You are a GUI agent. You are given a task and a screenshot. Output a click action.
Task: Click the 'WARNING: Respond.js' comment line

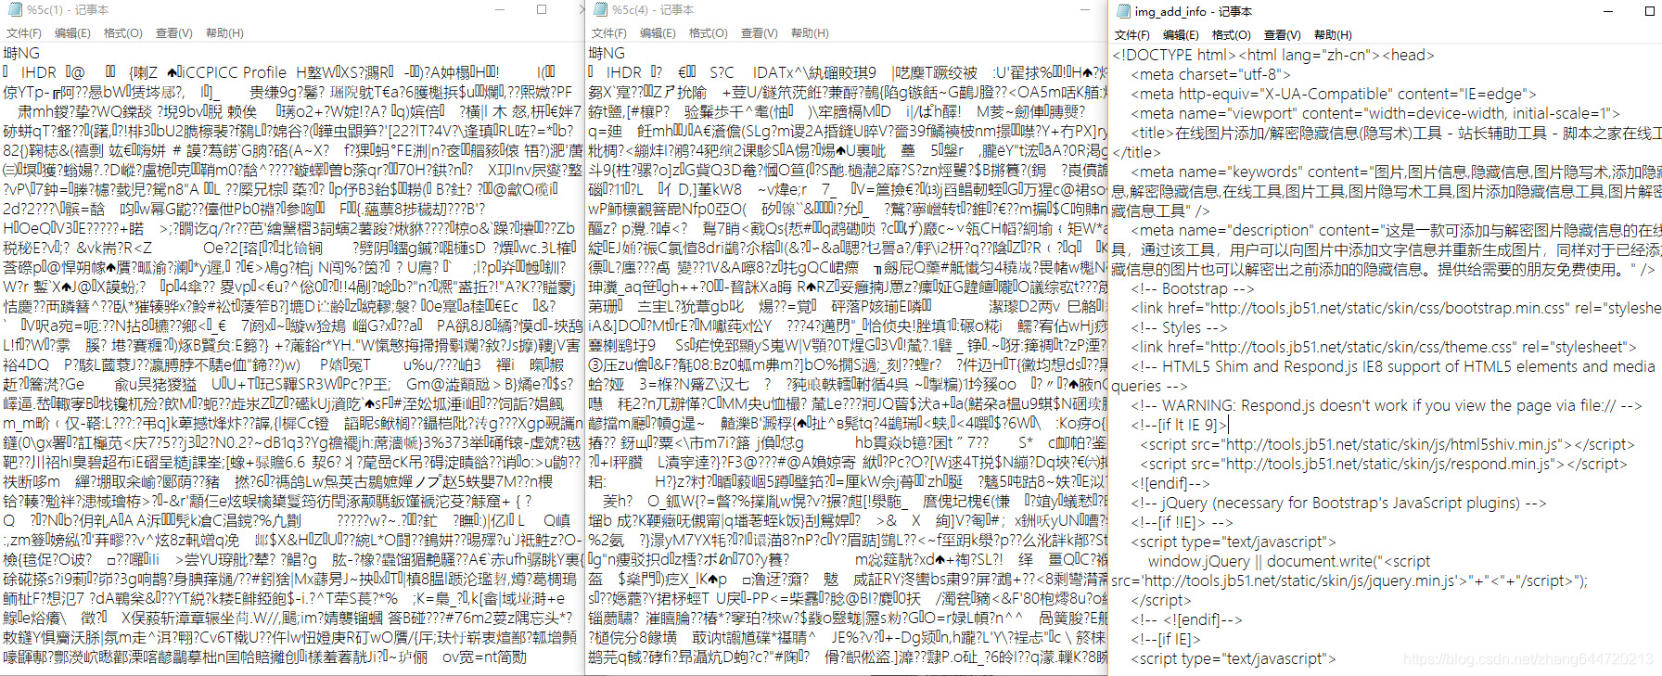coord(1387,405)
